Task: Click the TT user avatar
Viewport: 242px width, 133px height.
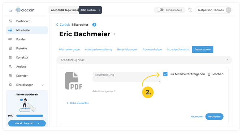Action: click(228, 10)
